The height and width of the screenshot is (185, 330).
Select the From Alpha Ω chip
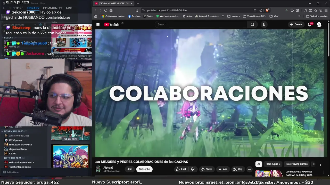tap(273, 164)
